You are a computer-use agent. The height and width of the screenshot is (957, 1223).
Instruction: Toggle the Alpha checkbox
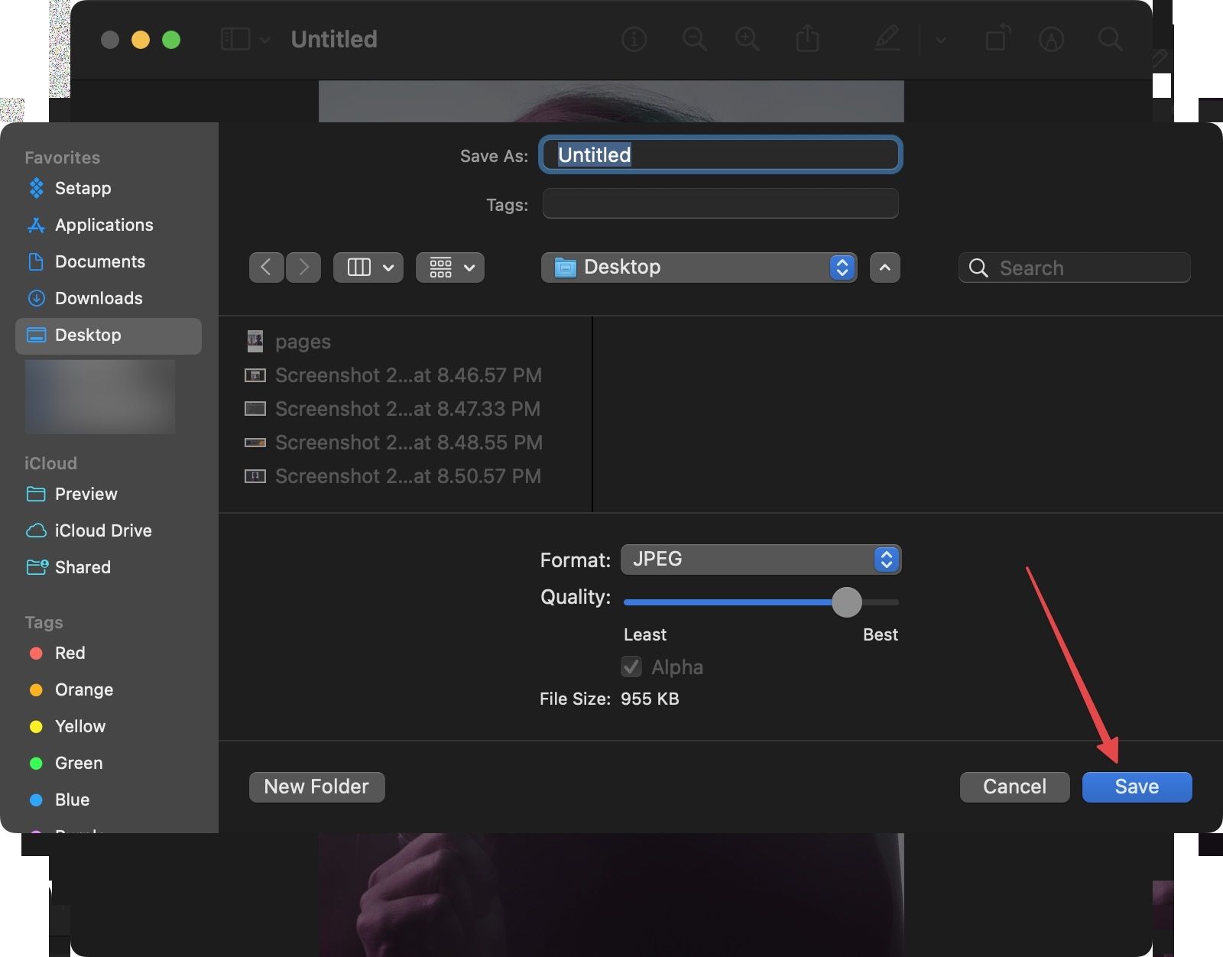tap(631, 667)
